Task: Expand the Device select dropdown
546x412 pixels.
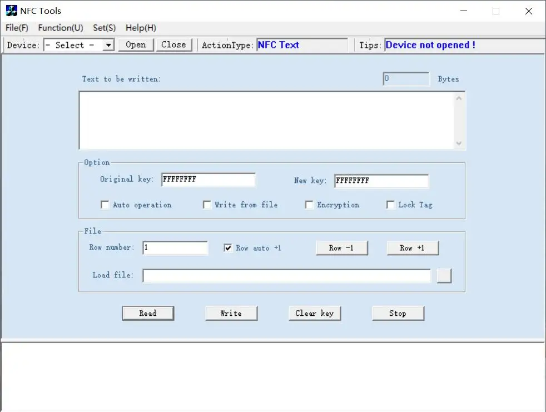Action: (x=108, y=45)
